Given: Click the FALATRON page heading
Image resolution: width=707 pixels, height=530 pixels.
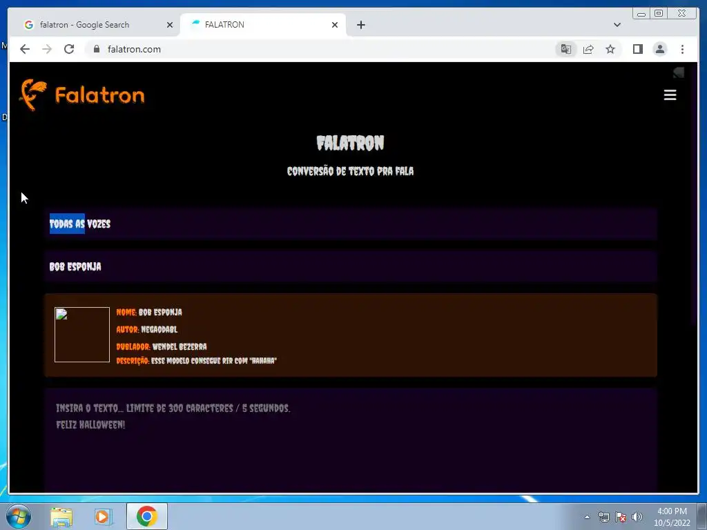Looking at the screenshot, I should coord(350,144).
